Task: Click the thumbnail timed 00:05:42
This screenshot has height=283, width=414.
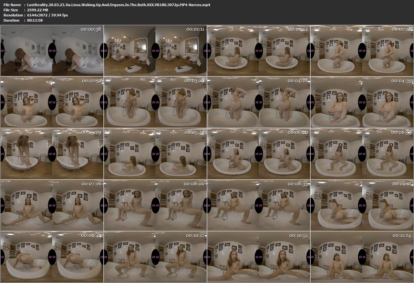Action: click(155, 154)
